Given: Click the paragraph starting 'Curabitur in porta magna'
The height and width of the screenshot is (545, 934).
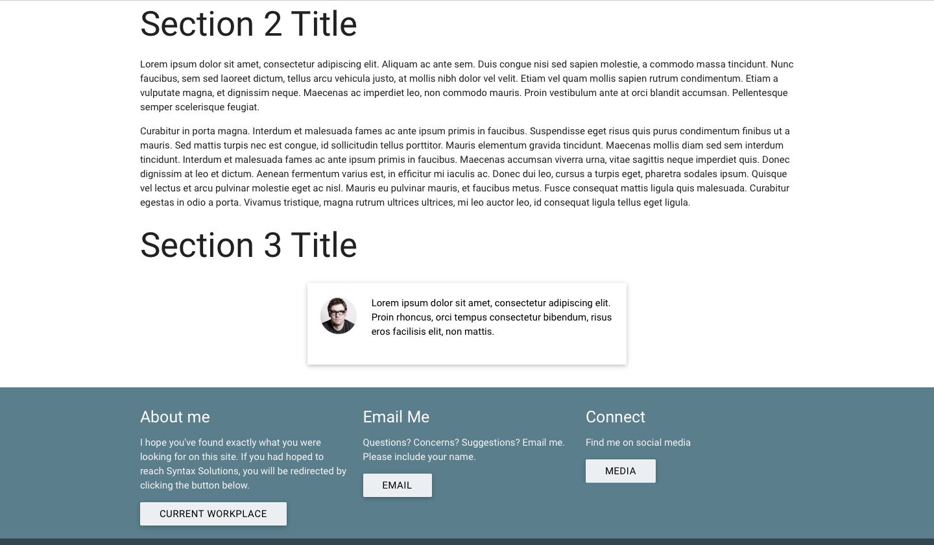Looking at the screenshot, I should tap(467, 167).
